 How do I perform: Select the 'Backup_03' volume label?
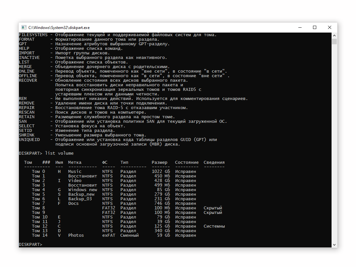coord(80,199)
